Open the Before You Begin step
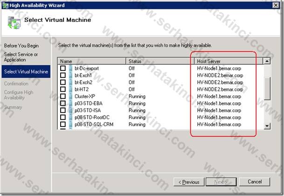Screen dimensions: 284x196 (x=21, y=46)
